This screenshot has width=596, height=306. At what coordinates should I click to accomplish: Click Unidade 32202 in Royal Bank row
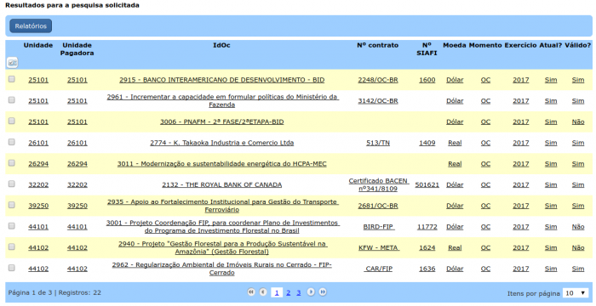pos(38,185)
